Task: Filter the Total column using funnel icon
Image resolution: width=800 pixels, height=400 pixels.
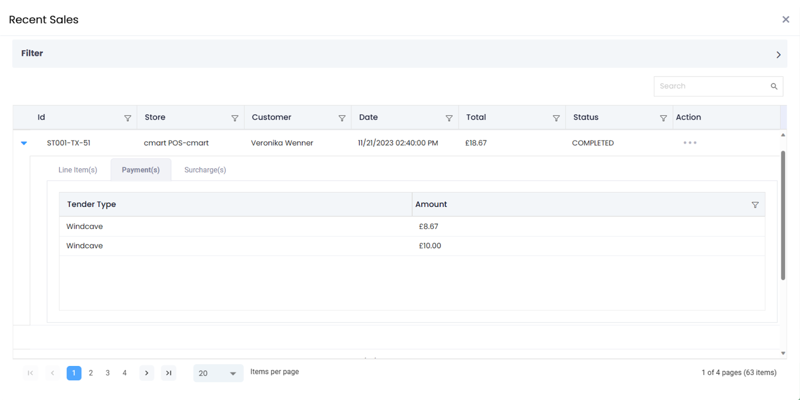Action: [x=556, y=118]
